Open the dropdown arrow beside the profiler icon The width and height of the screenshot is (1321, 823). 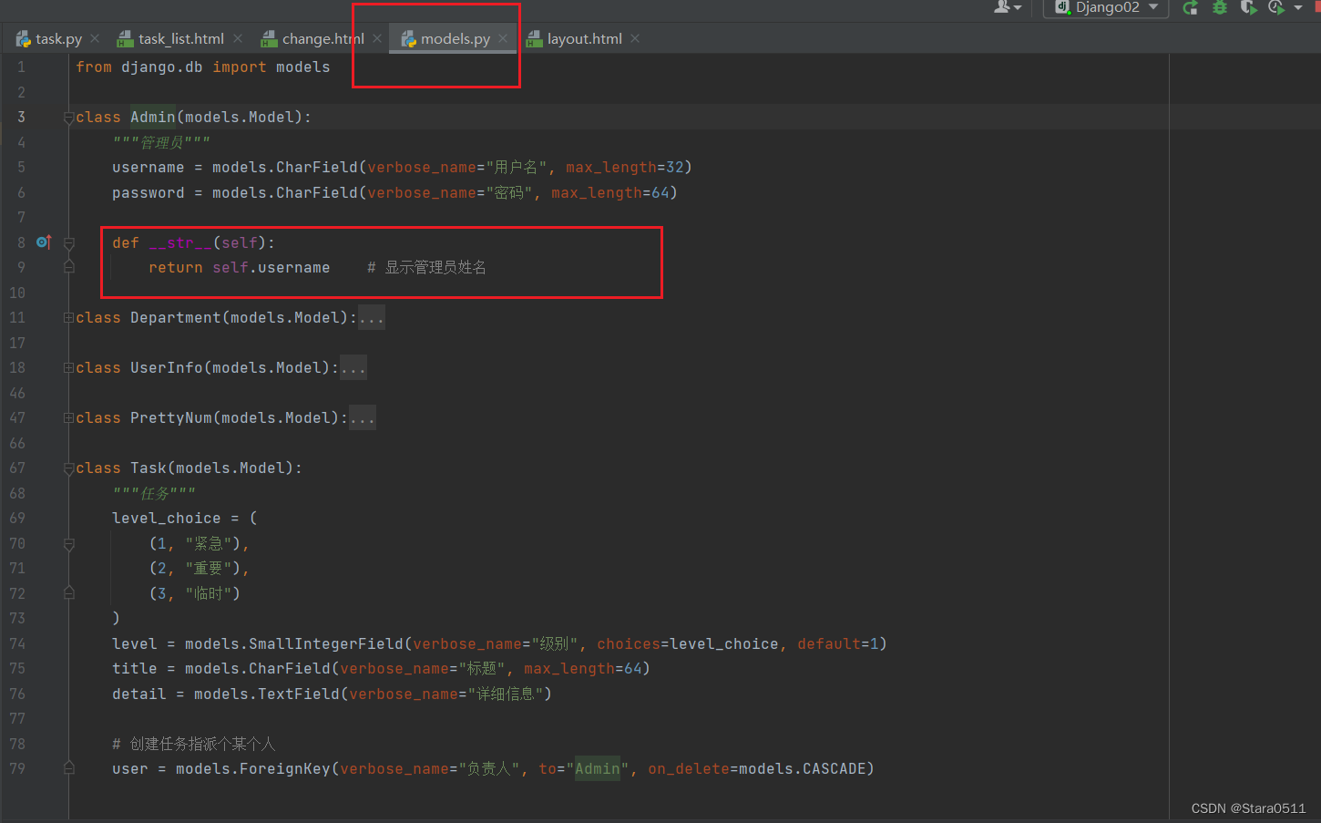coord(1298,8)
